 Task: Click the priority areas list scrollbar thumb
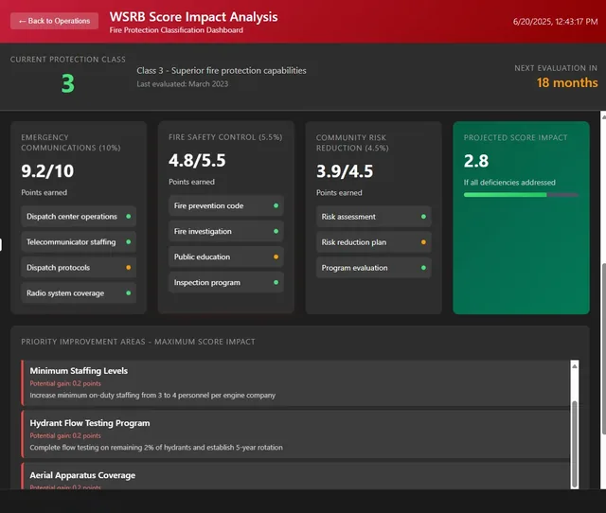pos(575,444)
